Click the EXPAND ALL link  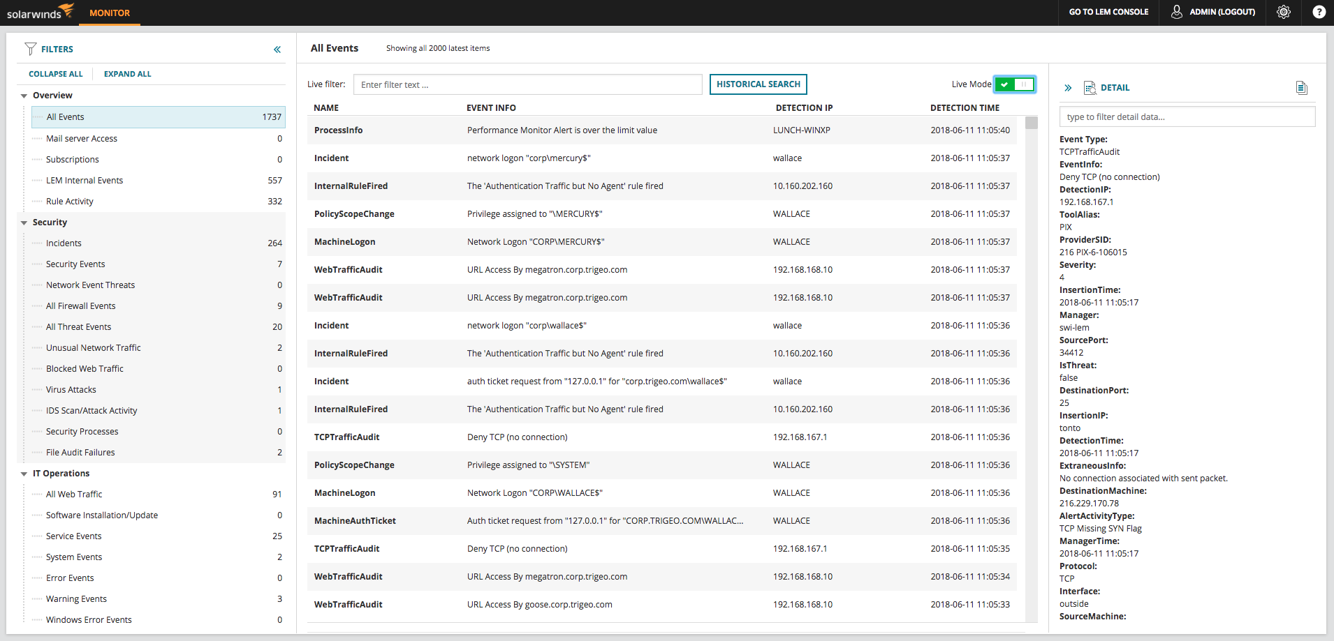(127, 73)
